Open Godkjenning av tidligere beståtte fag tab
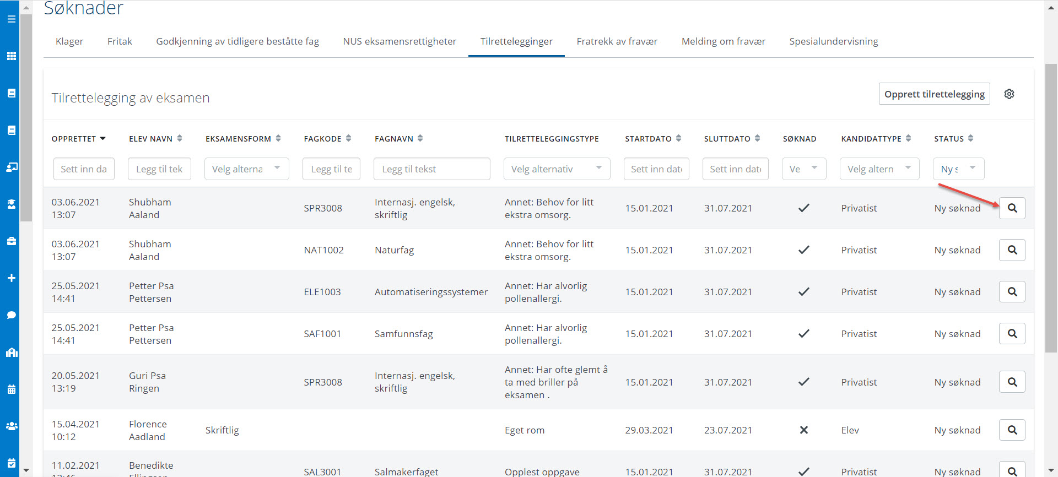Image resolution: width=1058 pixels, height=477 pixels. tap(237, 41)
